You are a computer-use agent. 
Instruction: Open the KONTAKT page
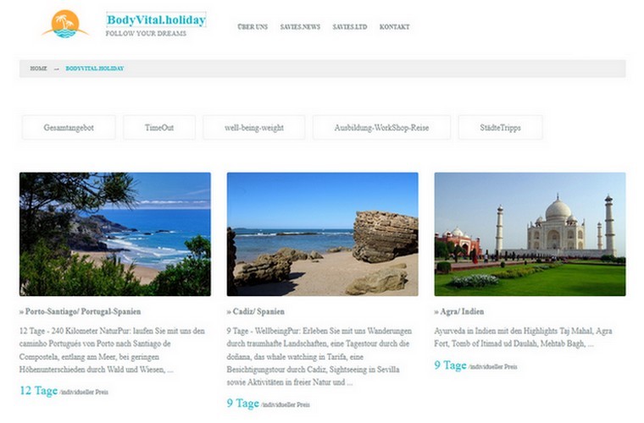394,26
